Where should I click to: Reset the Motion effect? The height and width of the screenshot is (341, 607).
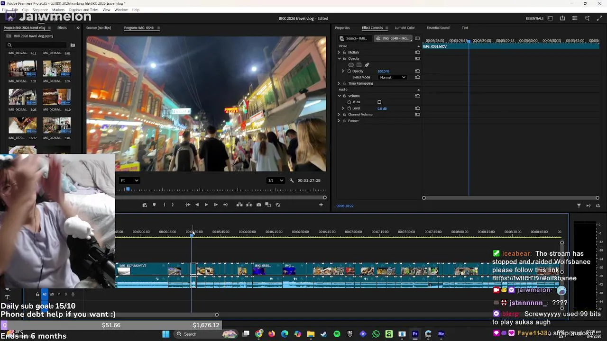pos(417,52)
